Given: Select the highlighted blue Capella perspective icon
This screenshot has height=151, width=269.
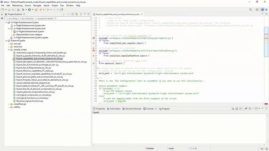Looking at the screenshot, I should point(262,10).
